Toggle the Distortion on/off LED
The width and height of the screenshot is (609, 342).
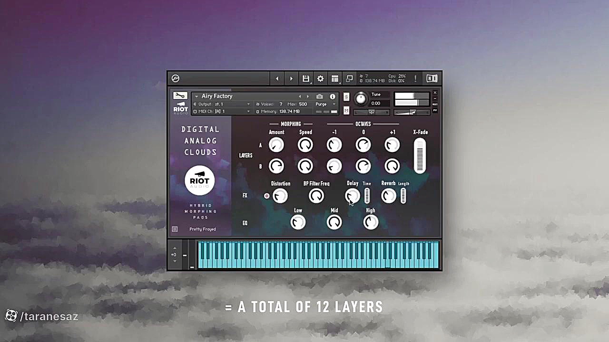click(x=267, y=196)
